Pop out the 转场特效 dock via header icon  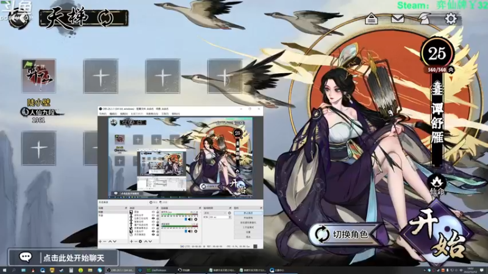[231, 208]
